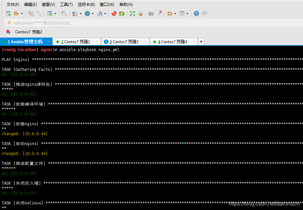The image size is (303, 210).
Task: Click the PLAY [nginx] line
Action: pyautogui.click(x=152, y=59)
